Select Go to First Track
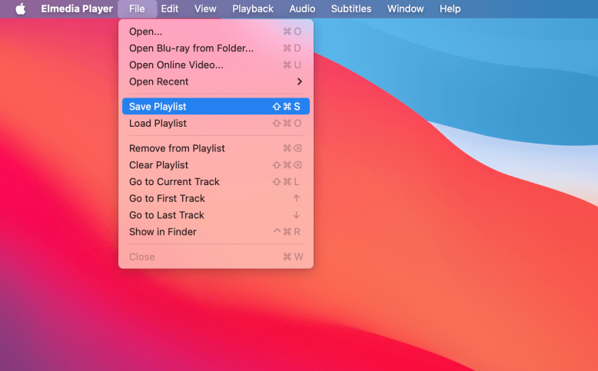The width and height of the screenshot is (598, 371). click(216, 198)
